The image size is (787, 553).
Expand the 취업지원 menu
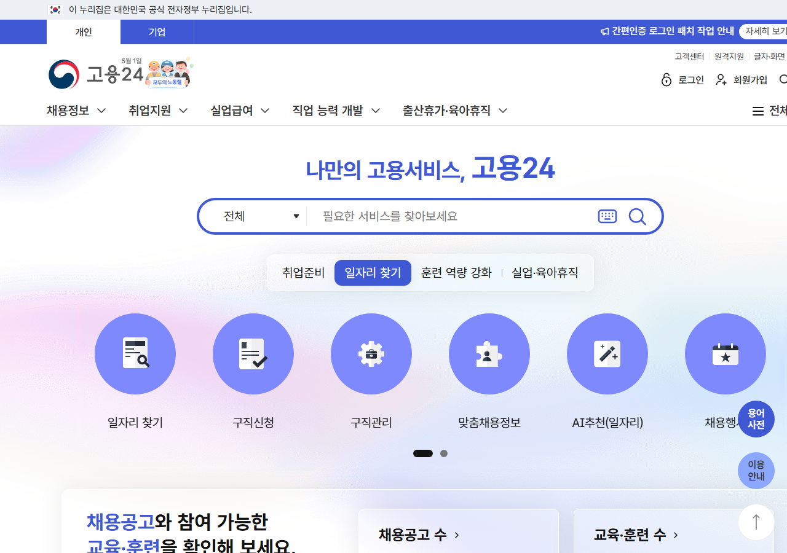(x=158, y=111)
